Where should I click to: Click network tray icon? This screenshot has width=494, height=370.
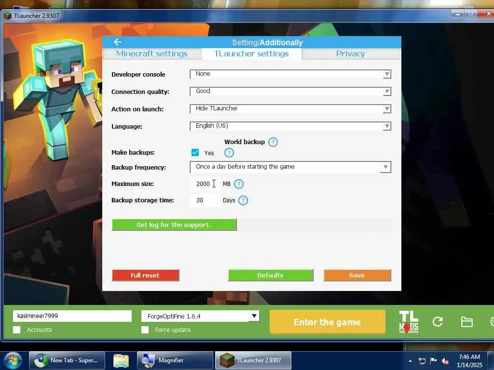click(422, 361)
